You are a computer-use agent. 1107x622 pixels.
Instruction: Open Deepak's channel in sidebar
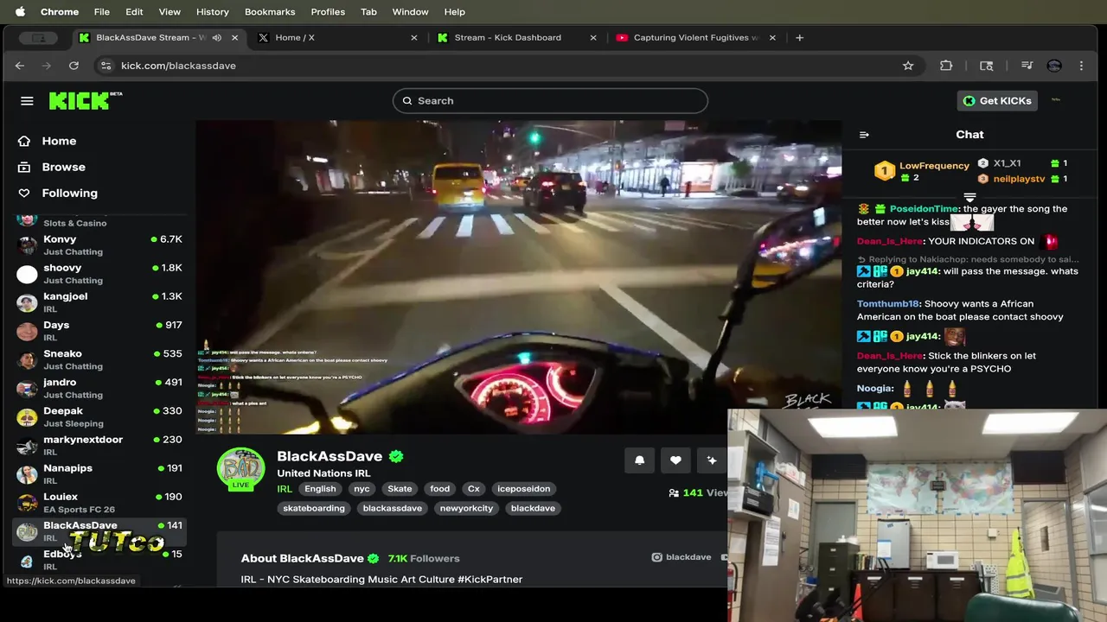[100, 416]
